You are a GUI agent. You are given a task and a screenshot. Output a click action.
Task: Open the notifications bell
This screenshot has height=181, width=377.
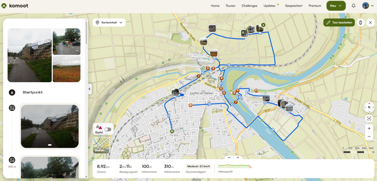tap(353, 6)
